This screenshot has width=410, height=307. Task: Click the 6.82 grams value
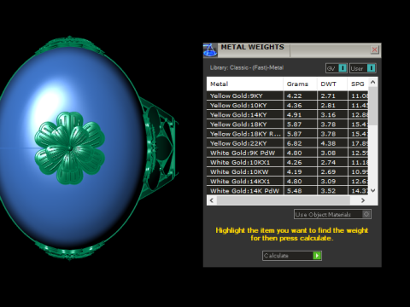tap(295, 143)
